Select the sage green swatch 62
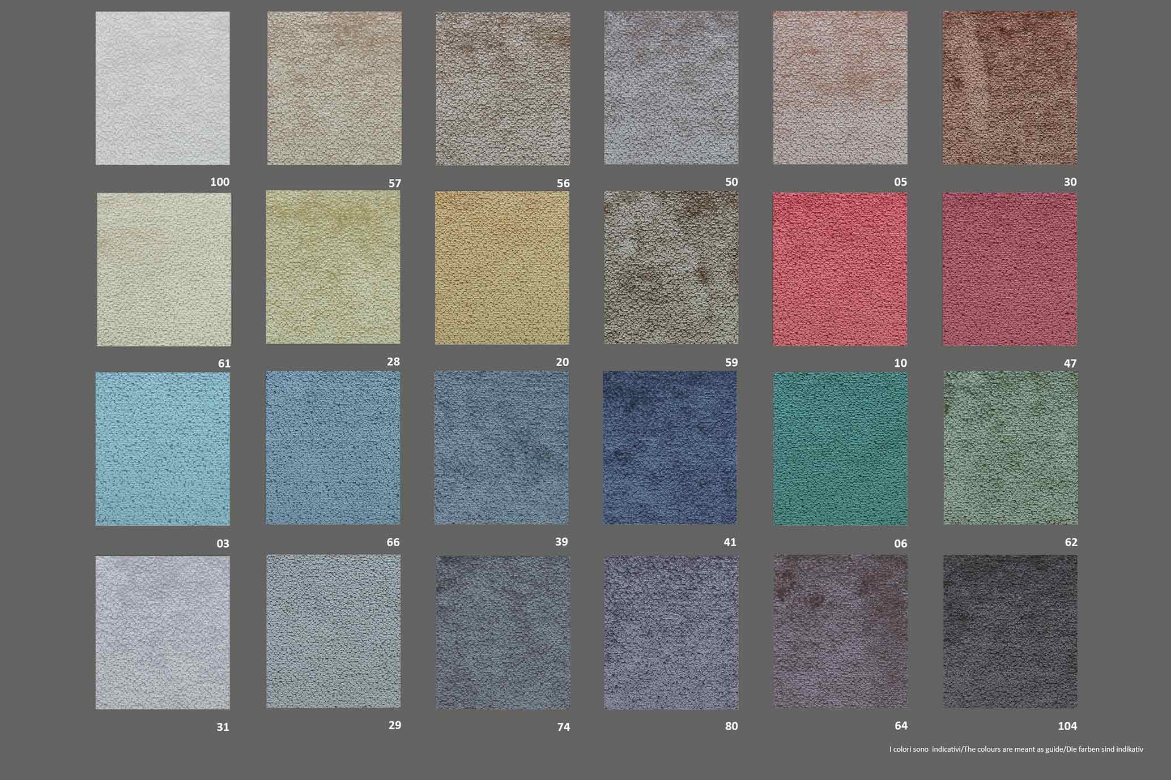 pyautogui.click(x=1011, y=448)
